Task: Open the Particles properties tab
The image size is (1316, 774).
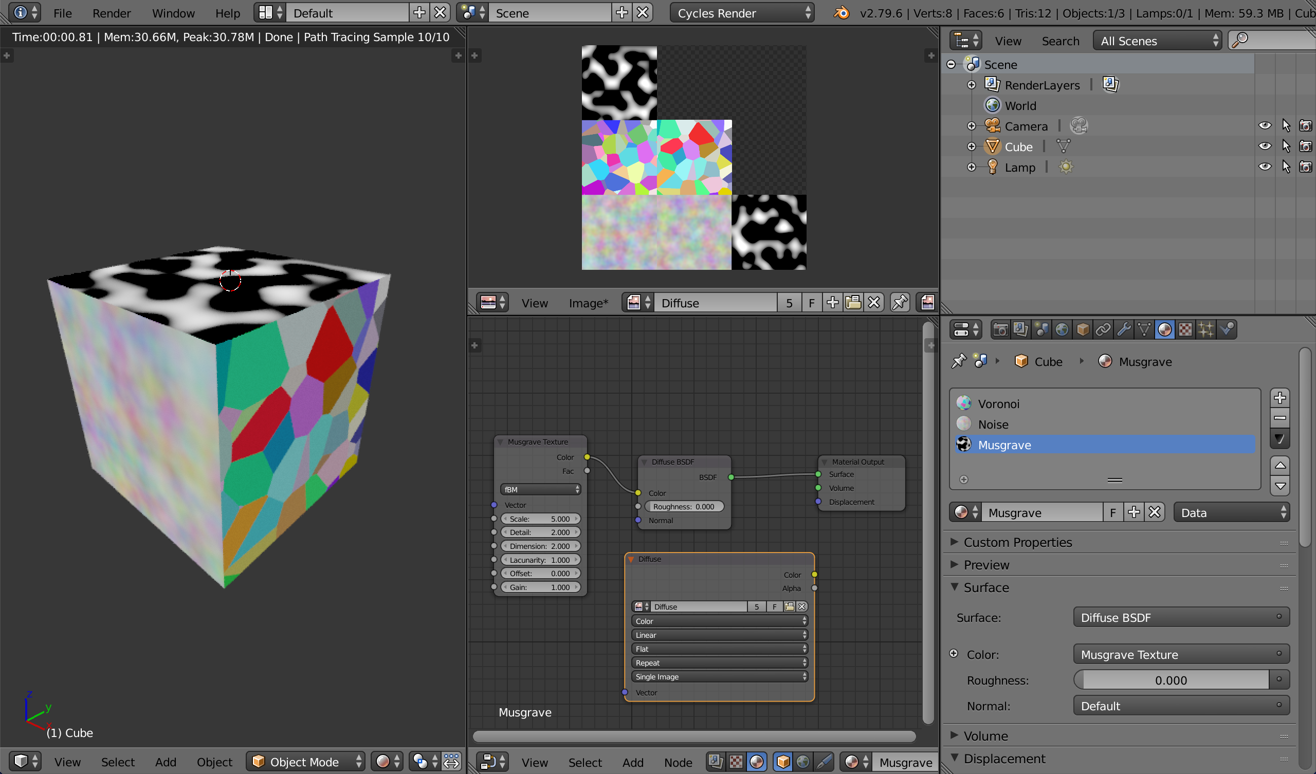Action: pyautogui.click(x=1206, y=329)
